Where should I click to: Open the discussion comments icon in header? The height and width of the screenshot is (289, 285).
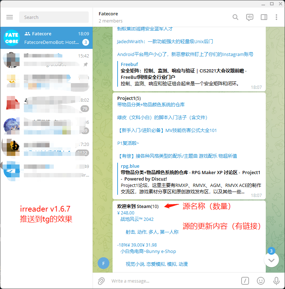[x=249, y=17]
